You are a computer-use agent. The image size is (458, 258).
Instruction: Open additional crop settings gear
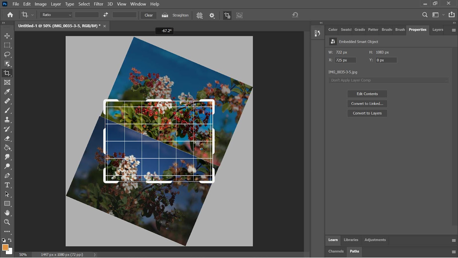tap(212, 15)
